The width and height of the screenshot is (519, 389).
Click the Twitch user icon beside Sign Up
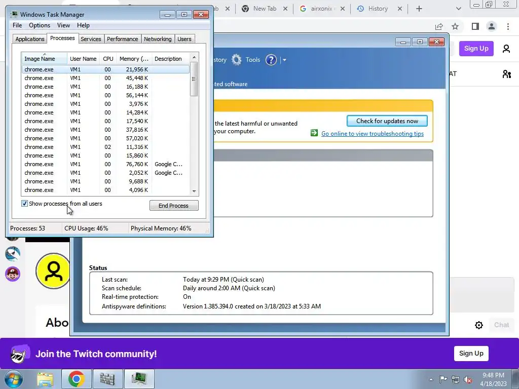(506, 49)
